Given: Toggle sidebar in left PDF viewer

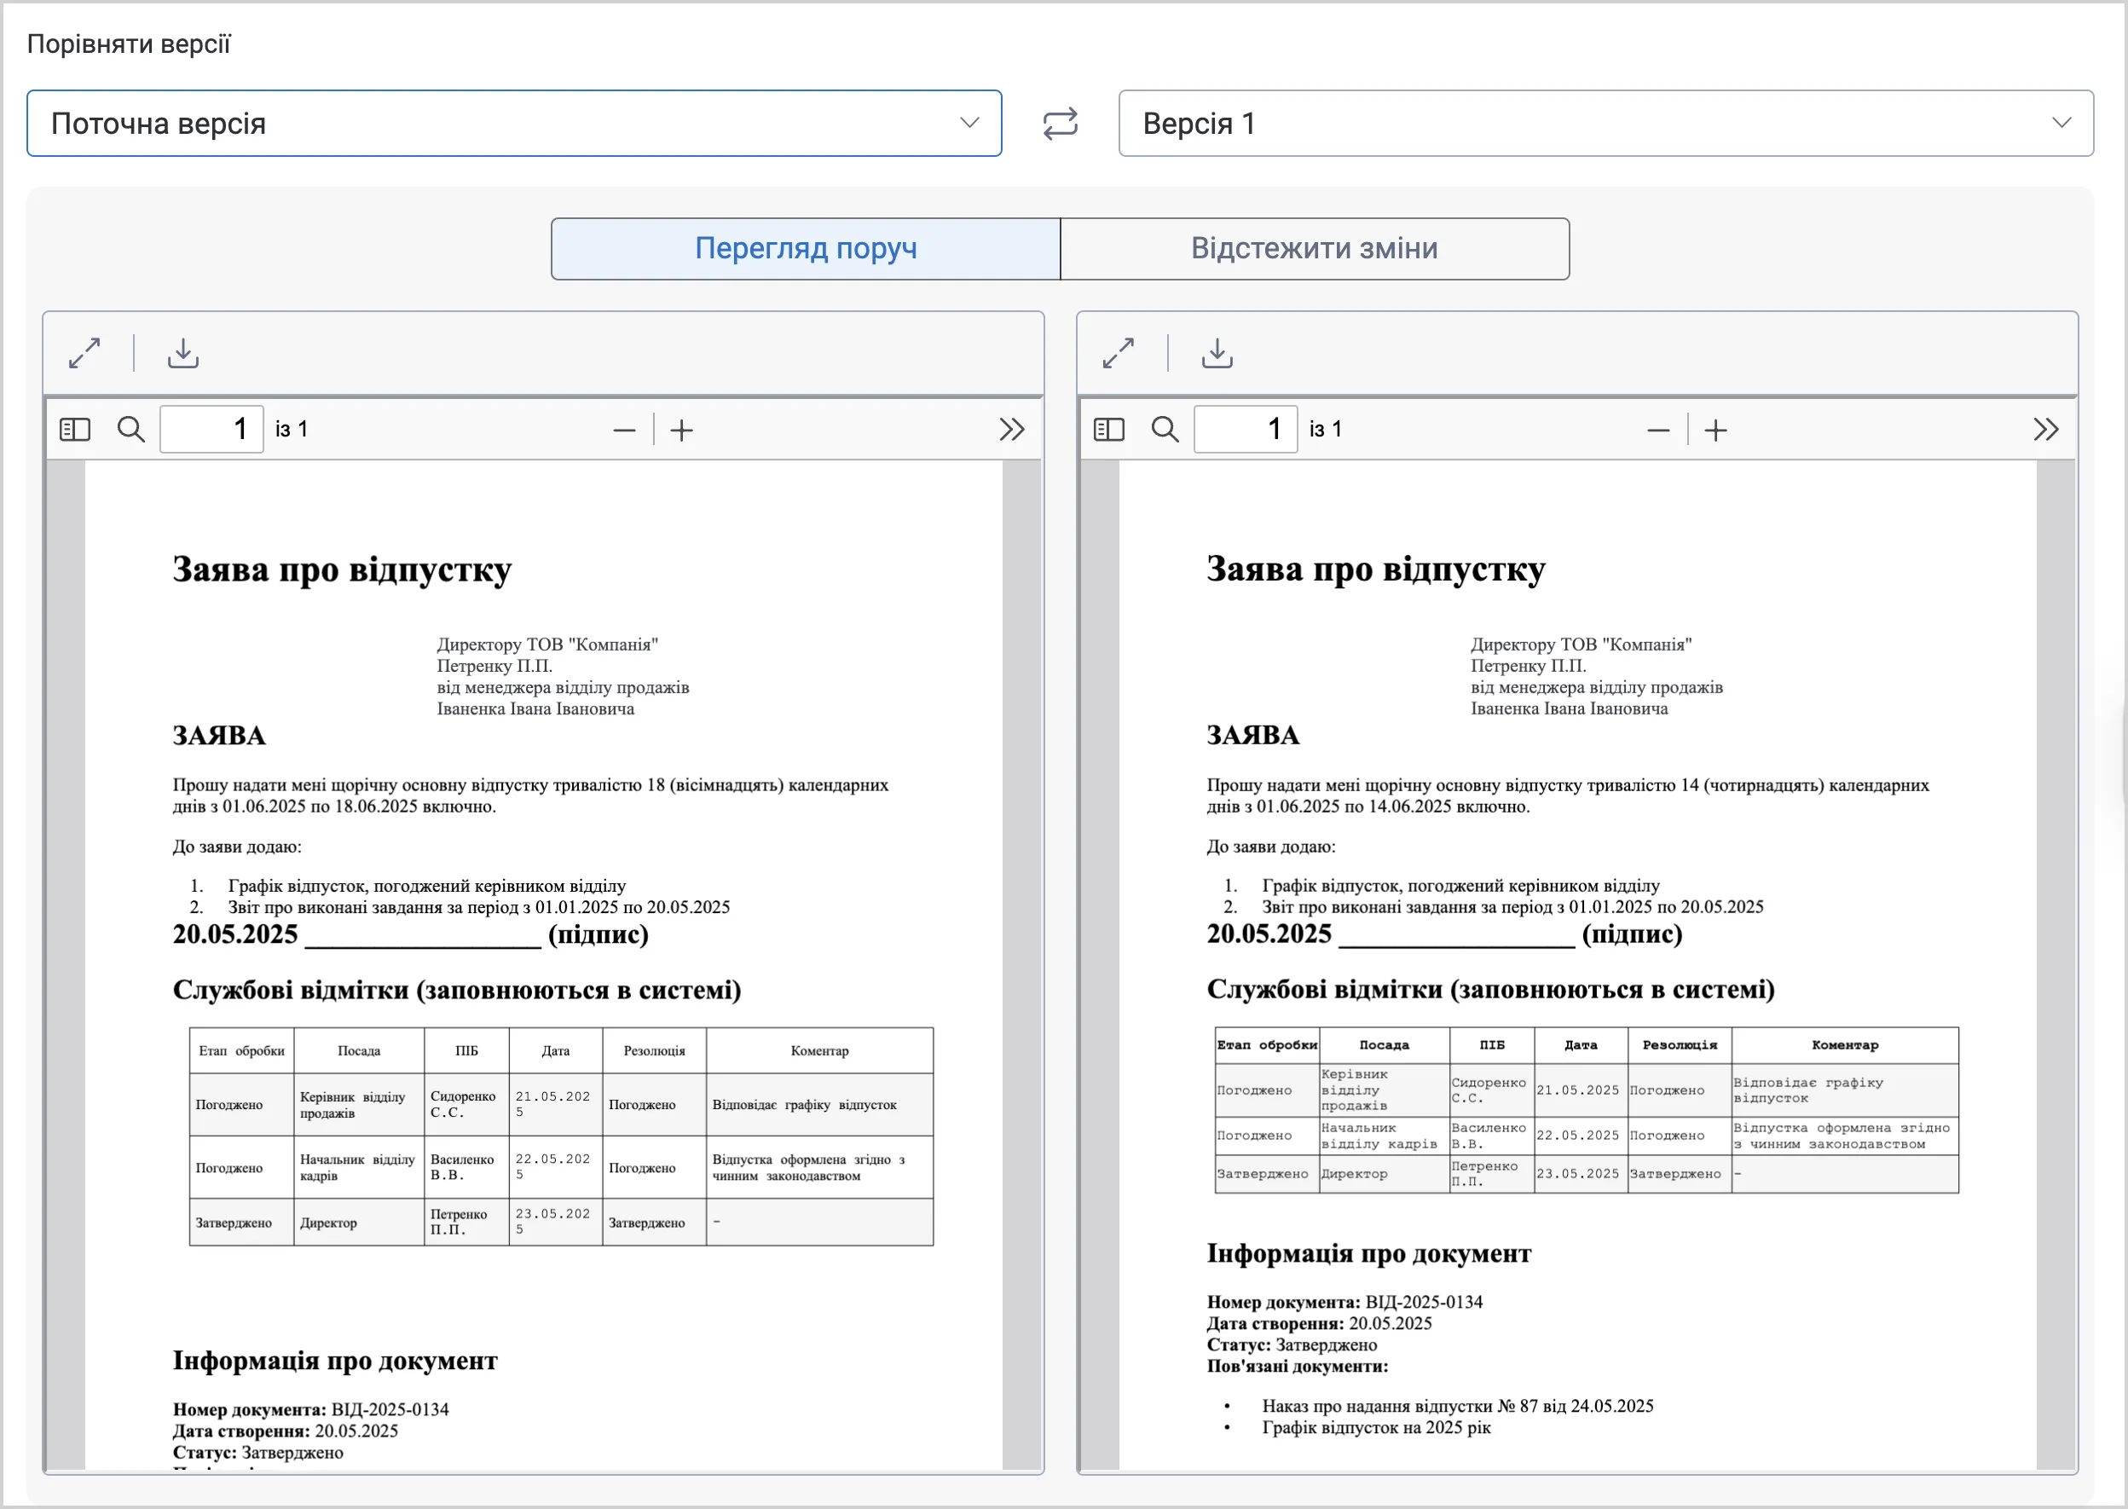Looking at the screenshot, I should (x=75, y=430).
